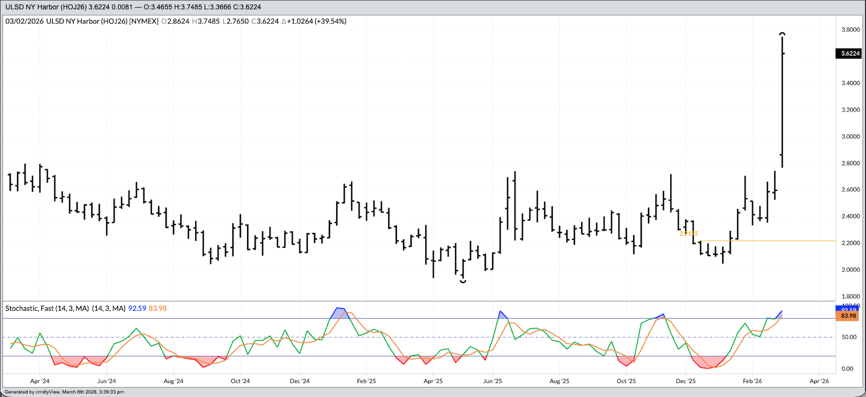Click the blue 92.59 value in stochastic legend
The width and height of the screenshot is (866, 397).
point(137,308)
